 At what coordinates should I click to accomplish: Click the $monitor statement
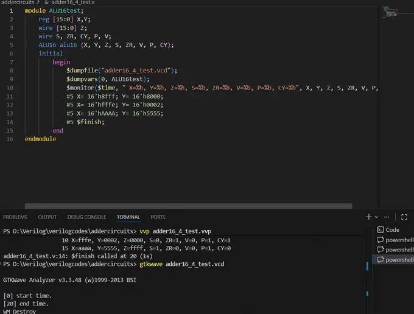[222, 88]
